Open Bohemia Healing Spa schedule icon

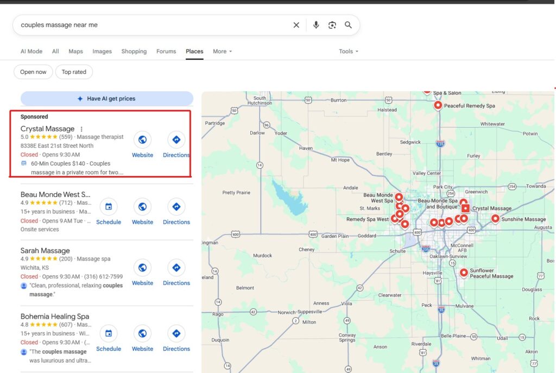click(x=109, y=333)
